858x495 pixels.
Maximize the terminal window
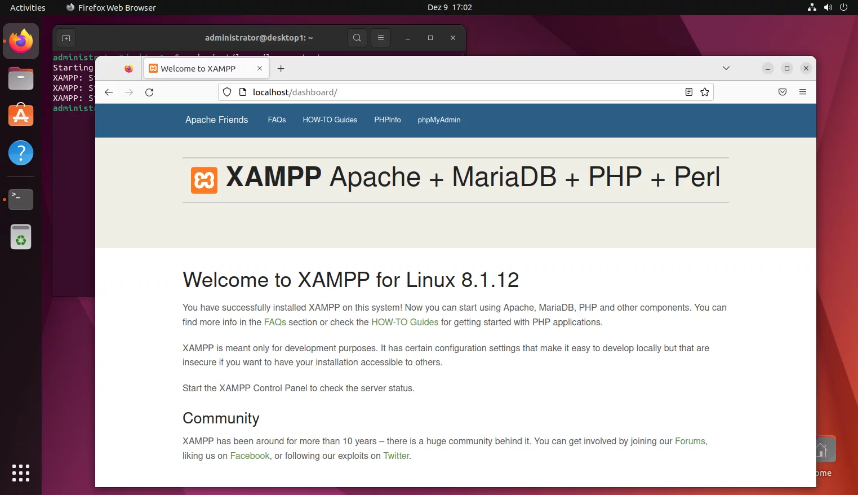coord(430,38)
